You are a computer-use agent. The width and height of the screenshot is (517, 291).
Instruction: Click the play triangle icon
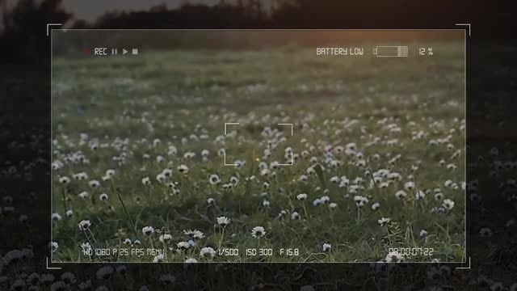125,52
